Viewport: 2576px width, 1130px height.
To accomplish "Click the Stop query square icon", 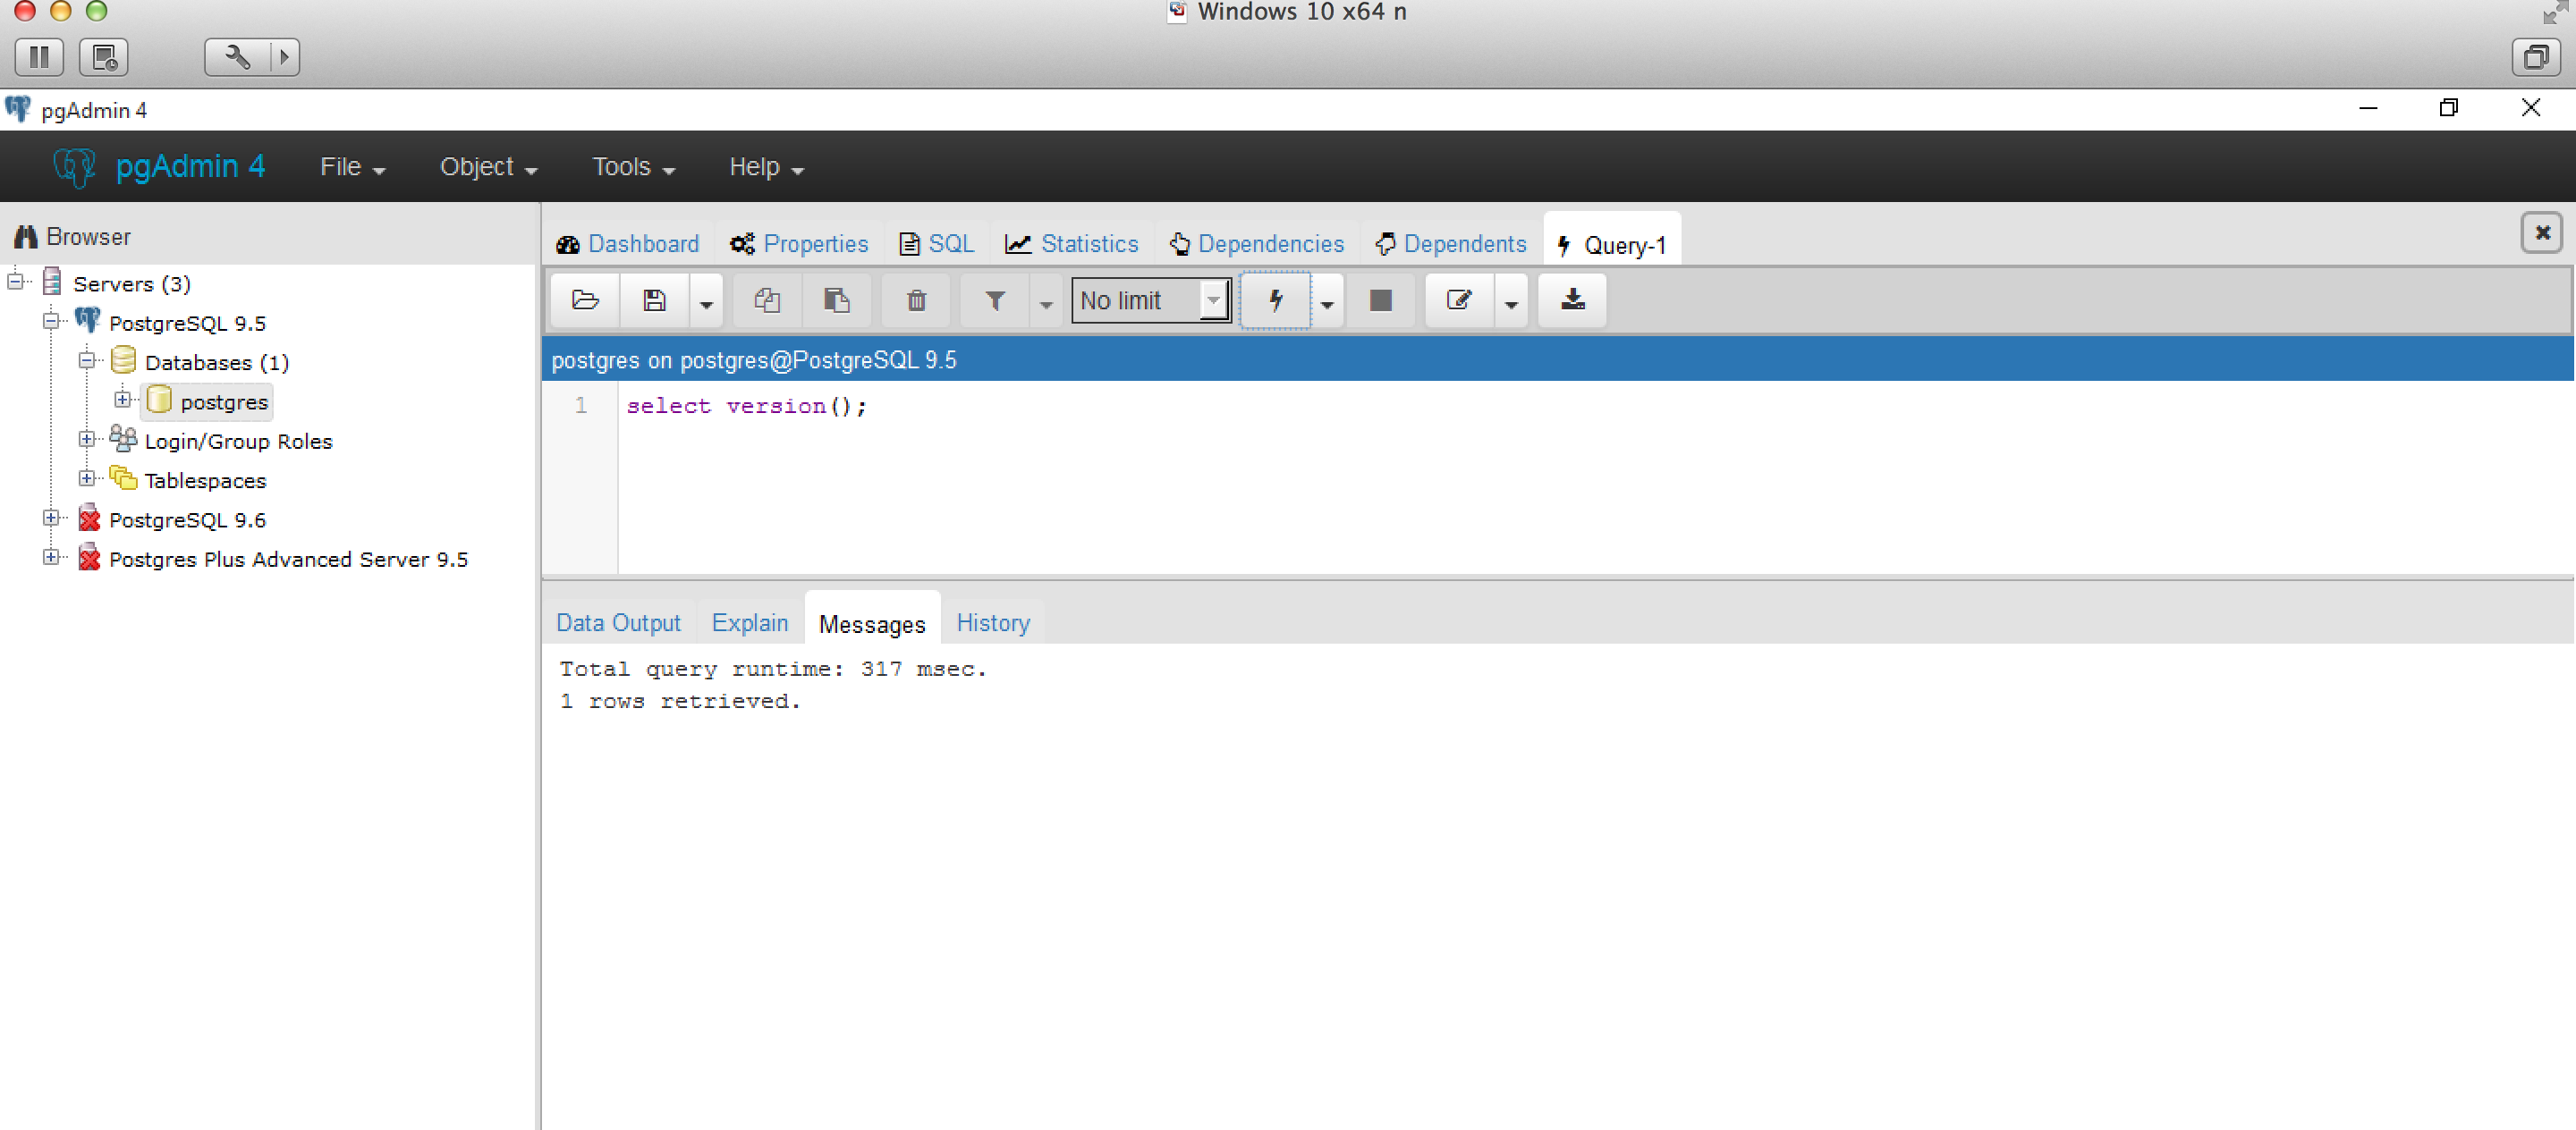I will click(1380, 299).
